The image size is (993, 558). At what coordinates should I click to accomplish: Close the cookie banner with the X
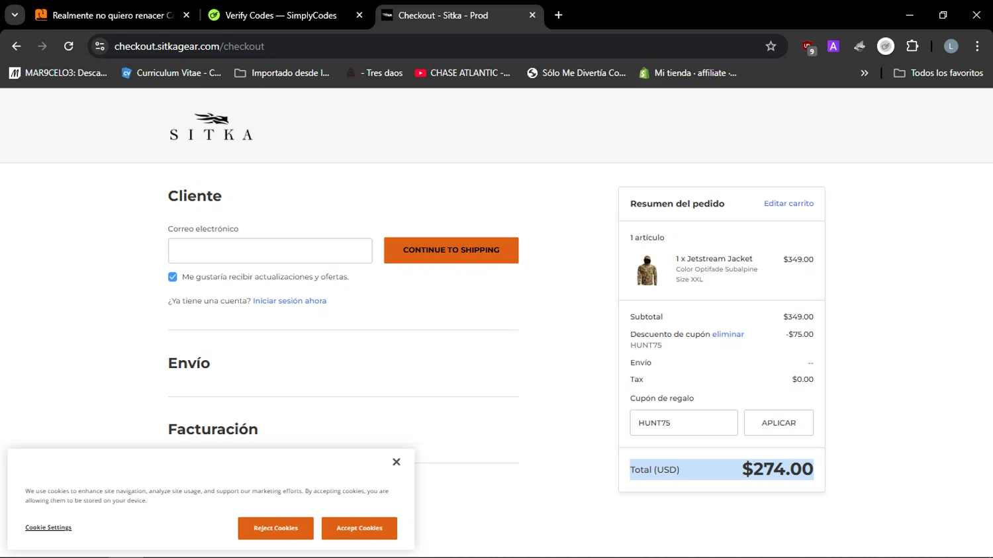click(396, 462)
